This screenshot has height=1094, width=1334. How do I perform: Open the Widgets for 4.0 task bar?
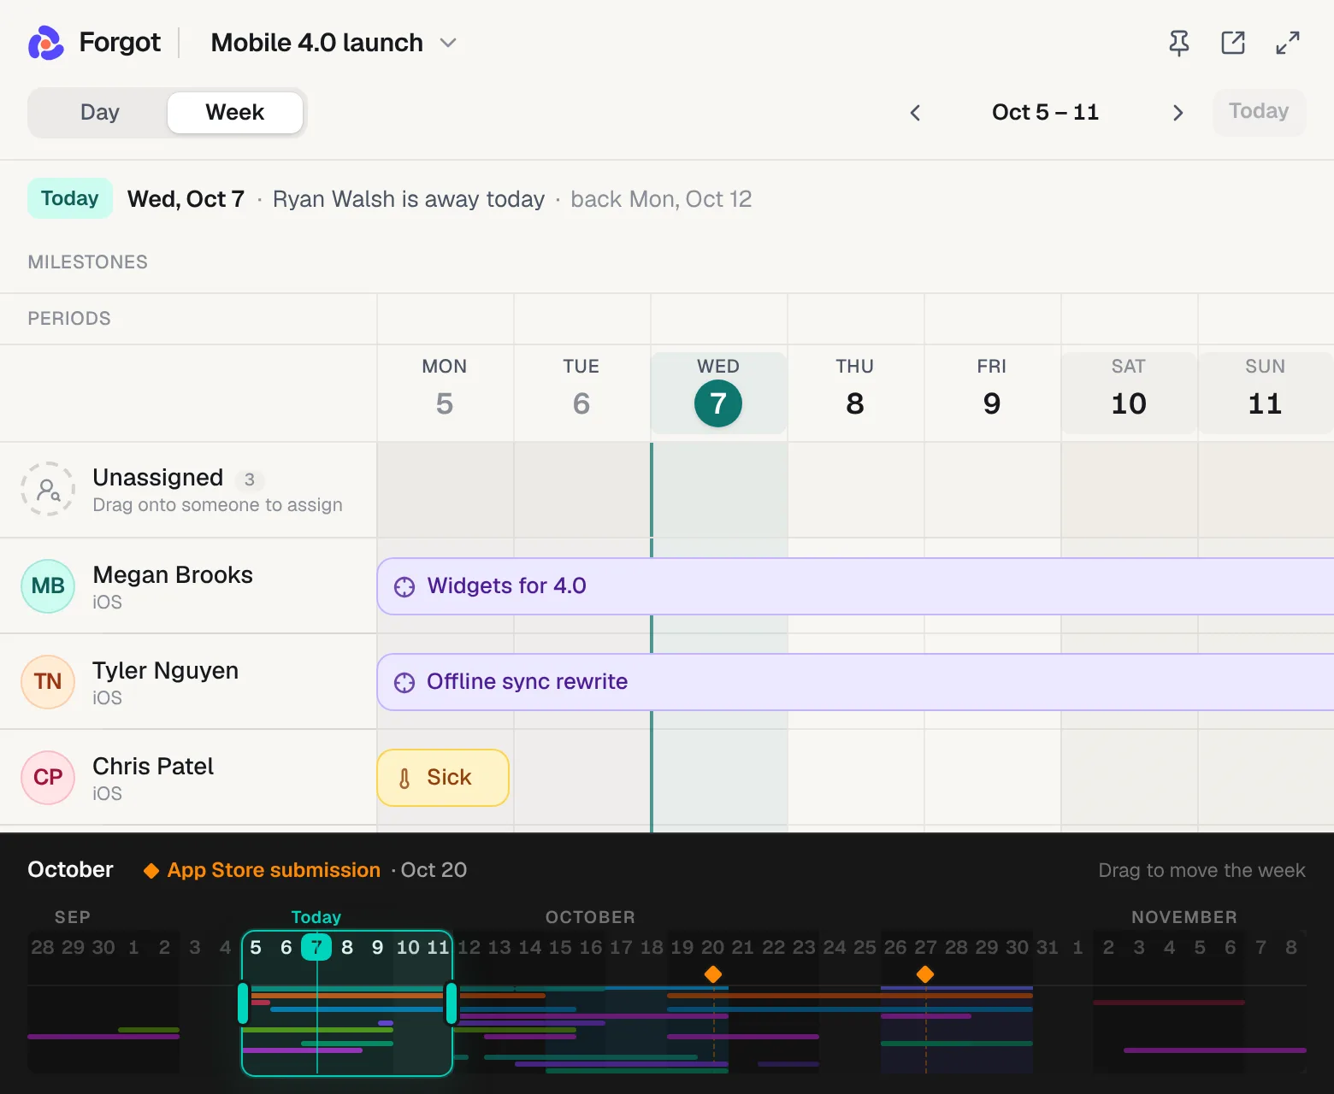click(855, 586)
